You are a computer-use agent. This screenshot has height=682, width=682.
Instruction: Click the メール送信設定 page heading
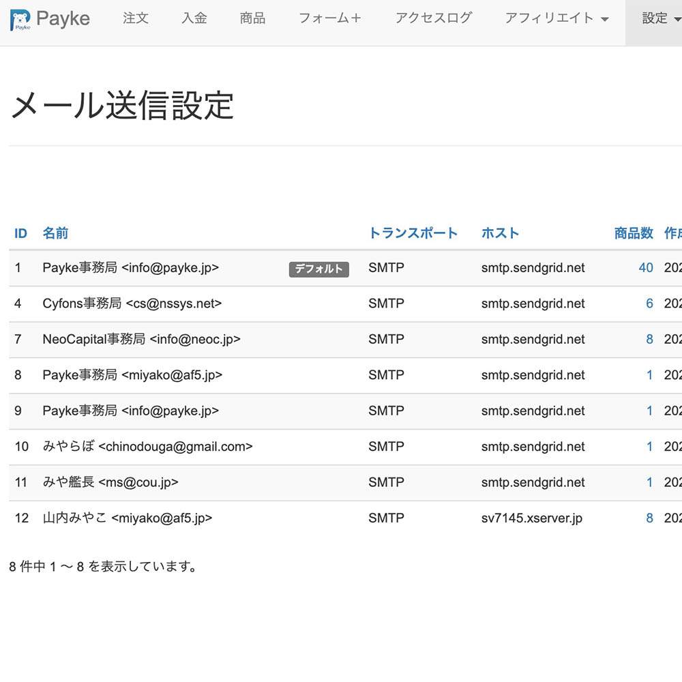122,105
